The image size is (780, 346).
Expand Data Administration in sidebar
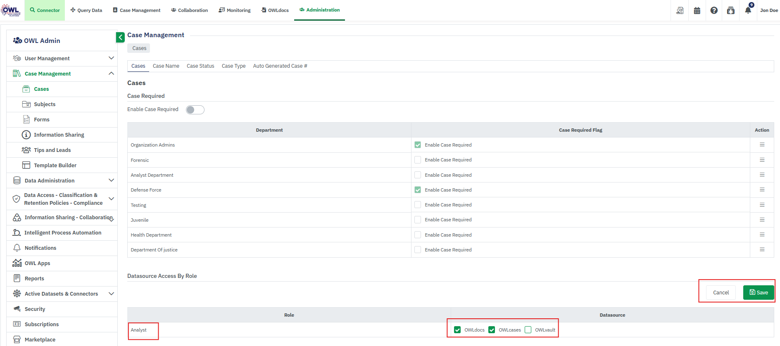111,180
